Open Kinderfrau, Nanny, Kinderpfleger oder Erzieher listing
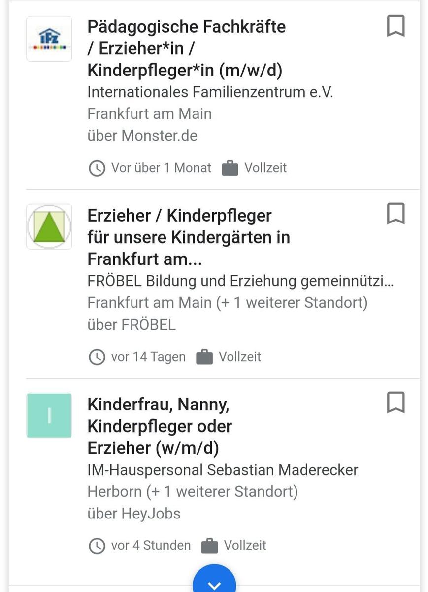This screenshot has width=428, height=592. coord(160,426)
